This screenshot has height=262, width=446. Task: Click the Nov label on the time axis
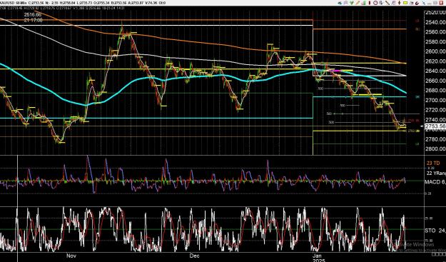pos(71,256)
